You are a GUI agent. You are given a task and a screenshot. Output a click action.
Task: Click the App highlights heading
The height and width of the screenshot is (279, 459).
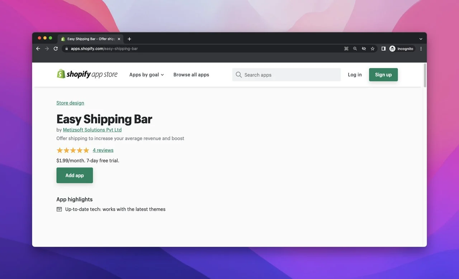point(75,199)
